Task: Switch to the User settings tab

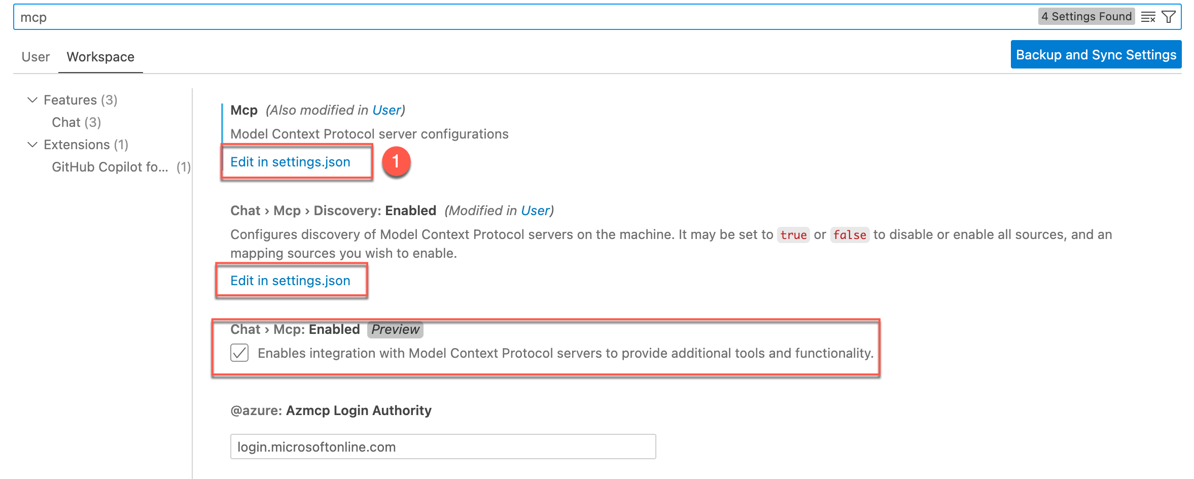Action: coord(34,56)
